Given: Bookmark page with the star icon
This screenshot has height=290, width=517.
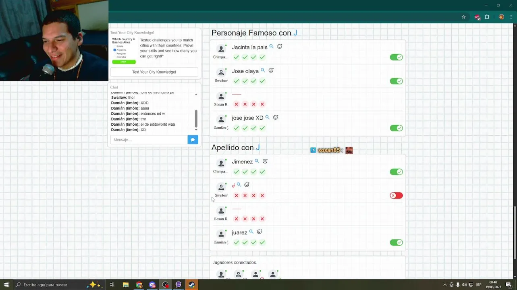Looking at the screenshot, I should [x=463, y=17].
